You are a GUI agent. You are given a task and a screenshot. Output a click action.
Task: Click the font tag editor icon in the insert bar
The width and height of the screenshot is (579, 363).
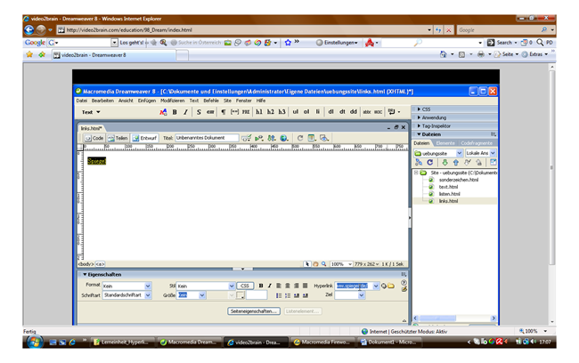163,112
